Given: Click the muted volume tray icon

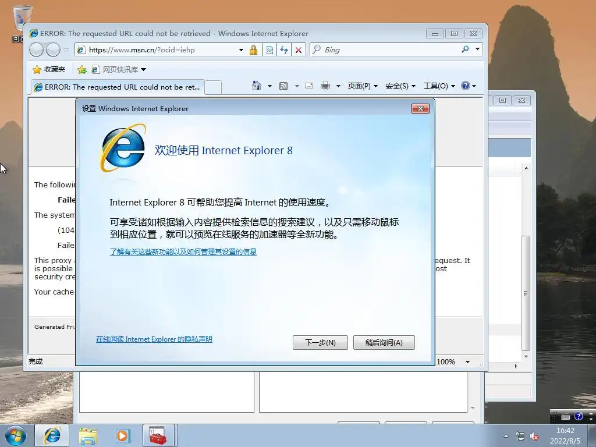Looking at the screenshot, I should tap(534, 436).
